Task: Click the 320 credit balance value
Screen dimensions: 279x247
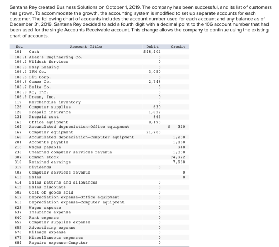Action: tap(182, 127)
